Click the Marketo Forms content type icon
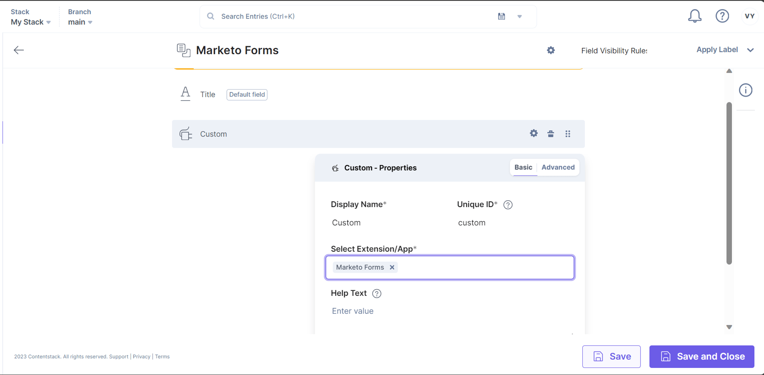The height and width of the screenshot is (375, 764). point(184,50)
